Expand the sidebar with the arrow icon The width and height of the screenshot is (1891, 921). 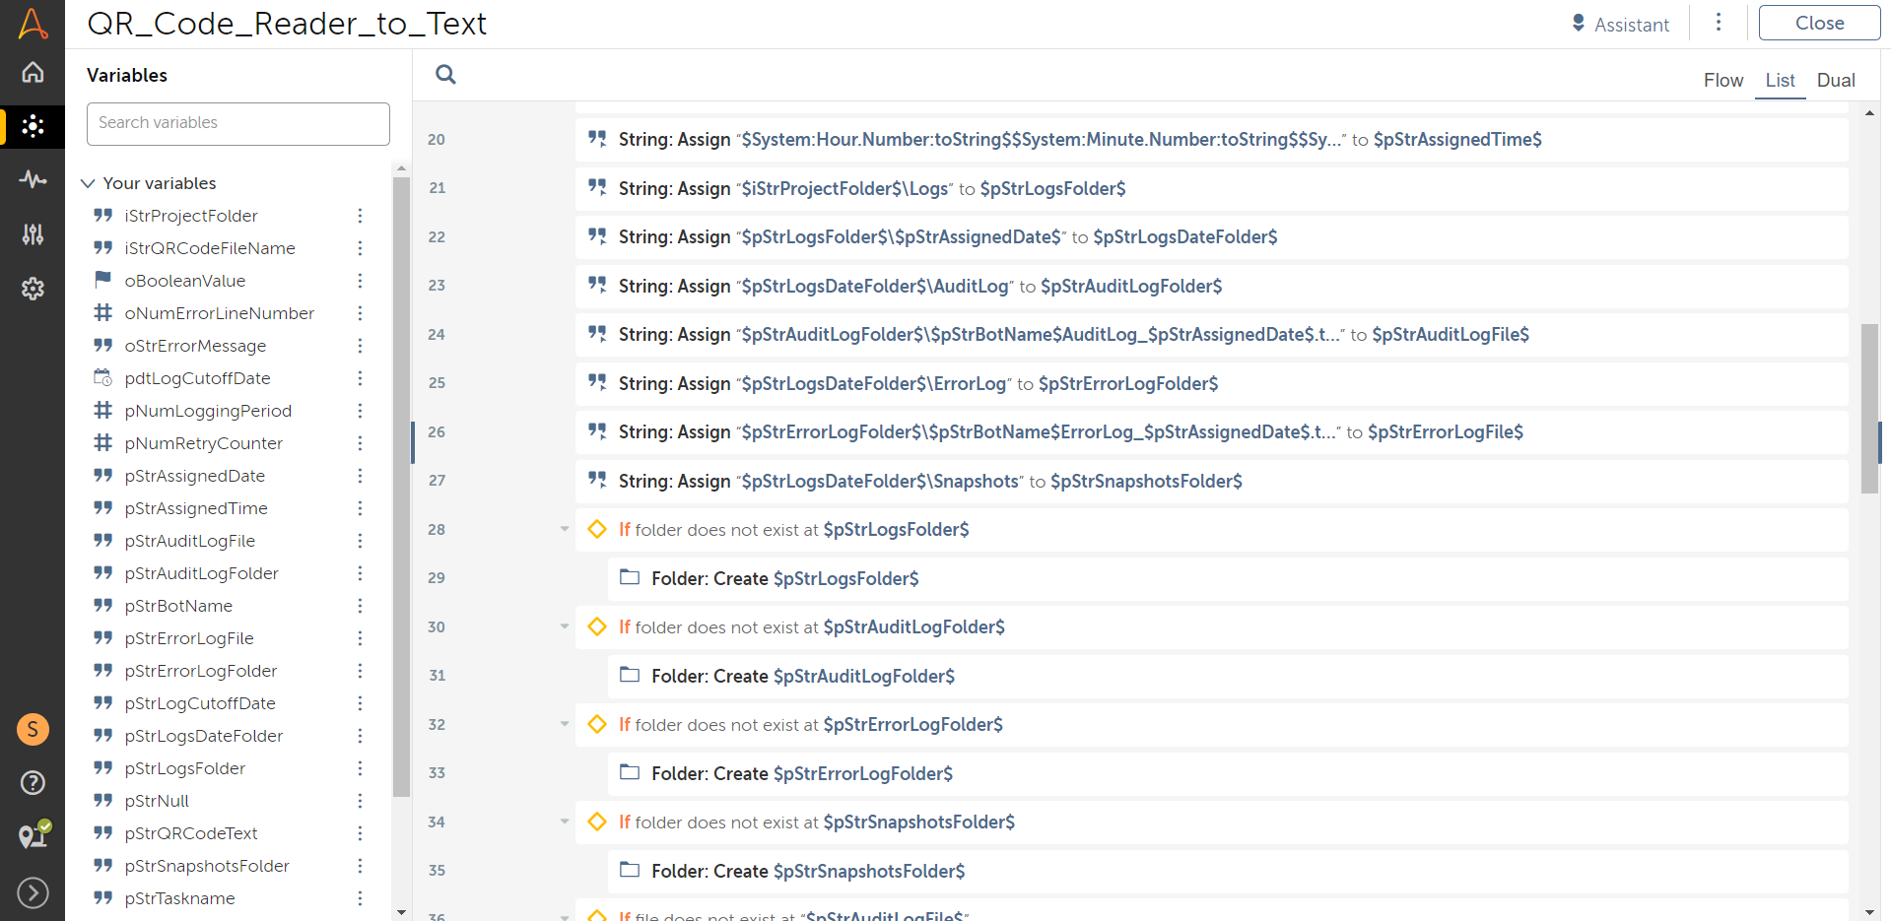pos(33,892)
